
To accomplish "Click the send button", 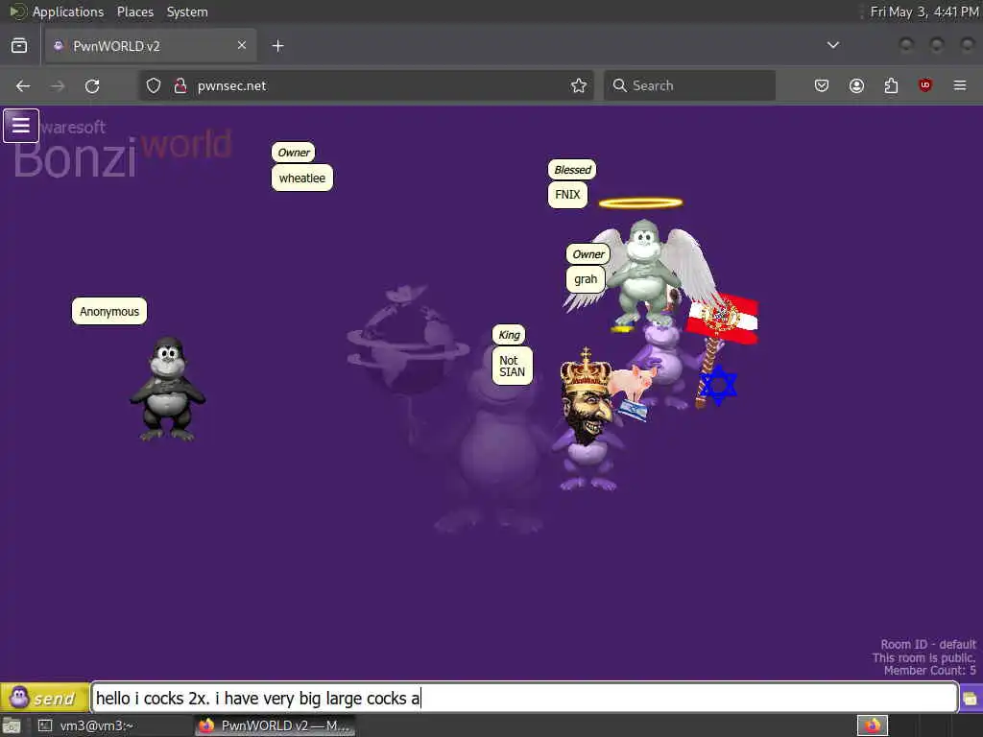I will (x=44, y=698).
